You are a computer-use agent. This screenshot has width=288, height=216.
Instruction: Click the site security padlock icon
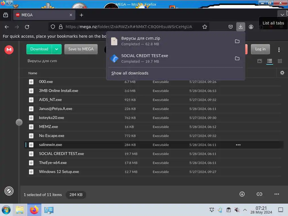pyautogui.click(x=61, y=27)
